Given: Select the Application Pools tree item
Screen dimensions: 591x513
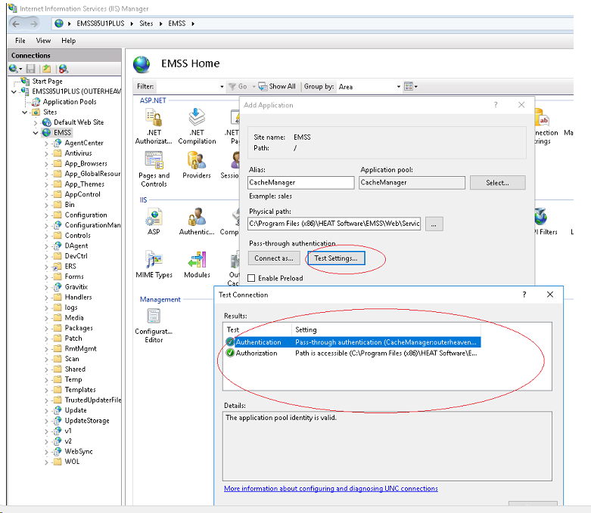Looking at the screenshot, I should pos(69,101).
